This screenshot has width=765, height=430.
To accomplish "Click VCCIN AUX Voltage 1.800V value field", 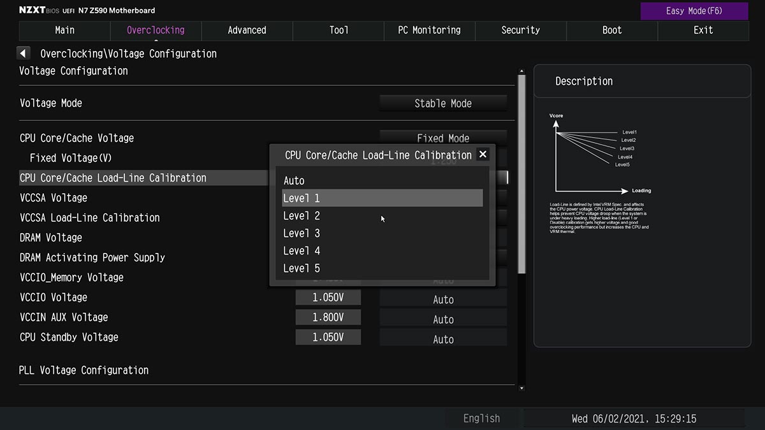I will point(328,317).
